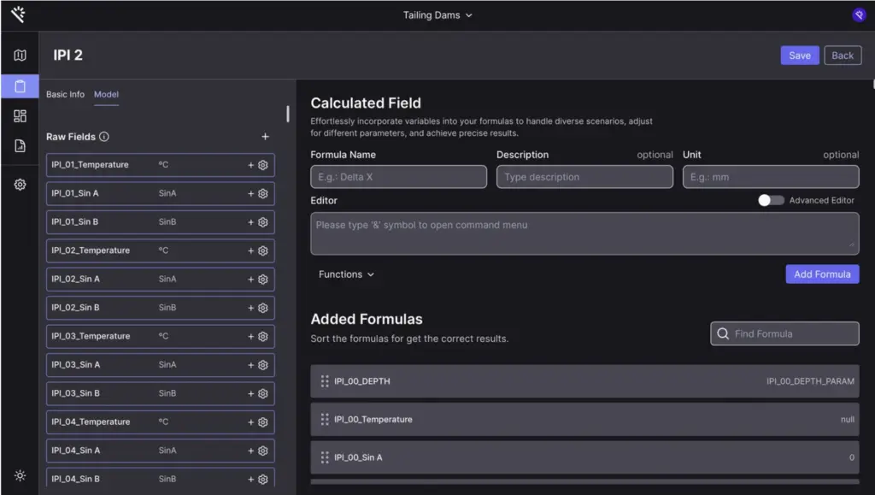Click the raw fields list scrollbar
Image resolution: width=875 pixels, height=495 pixels.
point(287,114)
